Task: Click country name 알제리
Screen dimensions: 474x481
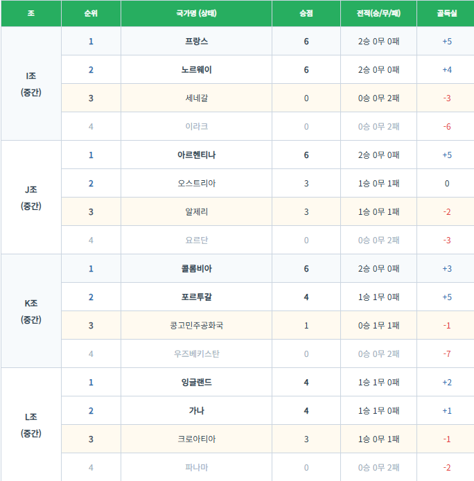Action: 196,211
